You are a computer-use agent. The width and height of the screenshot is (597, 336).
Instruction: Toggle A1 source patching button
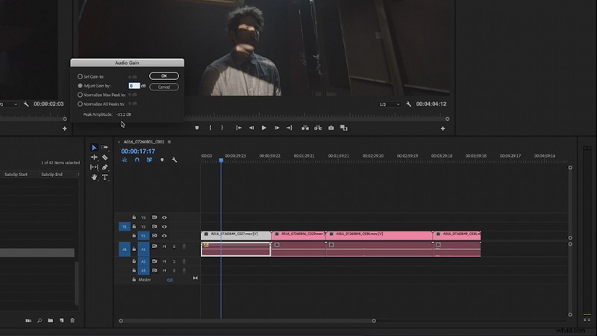[x=125, y=249]
